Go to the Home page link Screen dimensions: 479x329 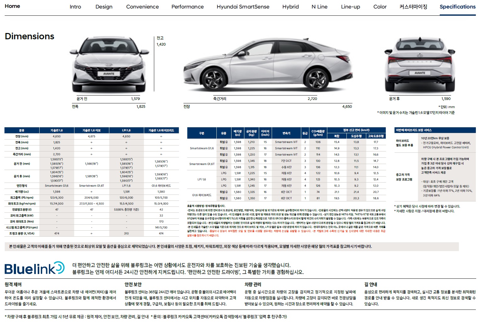[12, 6]
